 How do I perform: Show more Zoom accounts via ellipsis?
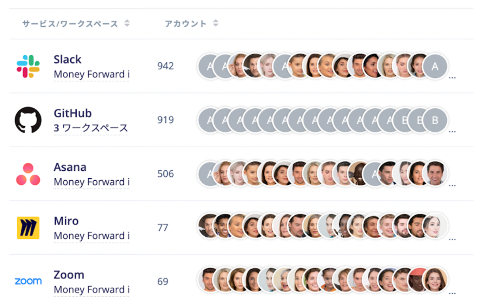point(452,293)
